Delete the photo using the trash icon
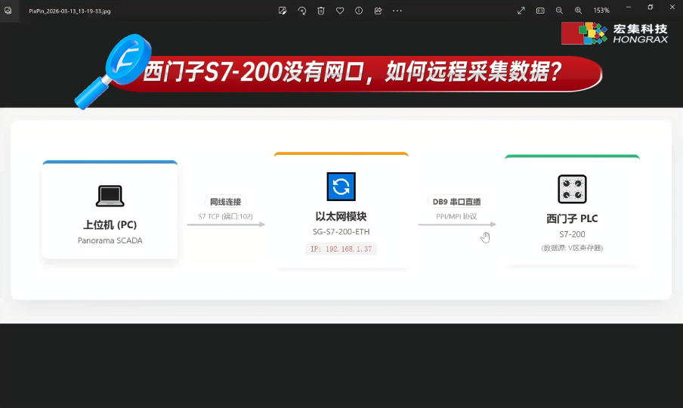 (x=321, y=11)
